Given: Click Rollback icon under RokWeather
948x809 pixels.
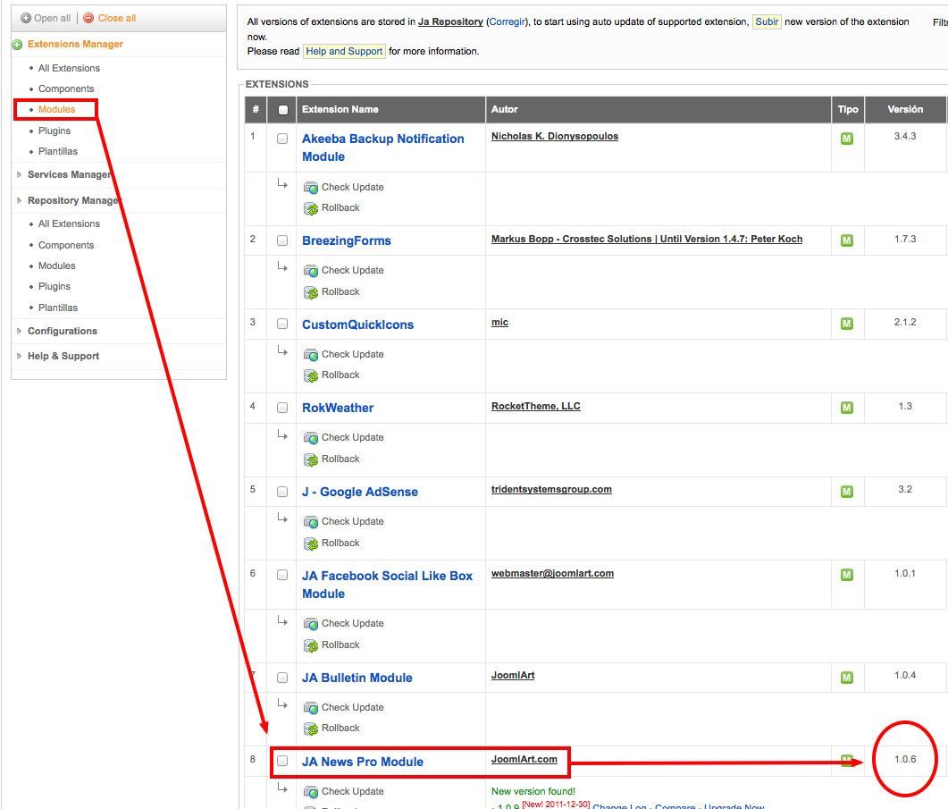Looking at the screenshot, I should [x=311, y=459].
